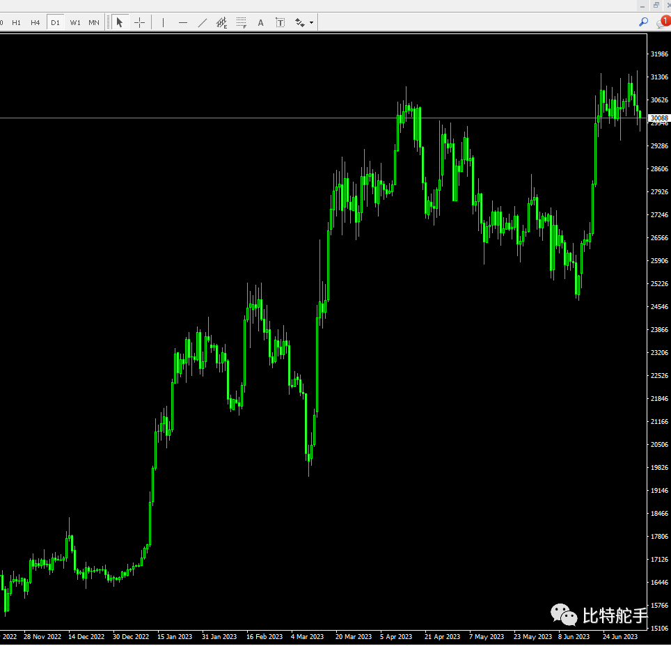Viewport: 671px width, 646px height.
Task: Click the 31986 price scale label
Action: [x=659, y=54]
